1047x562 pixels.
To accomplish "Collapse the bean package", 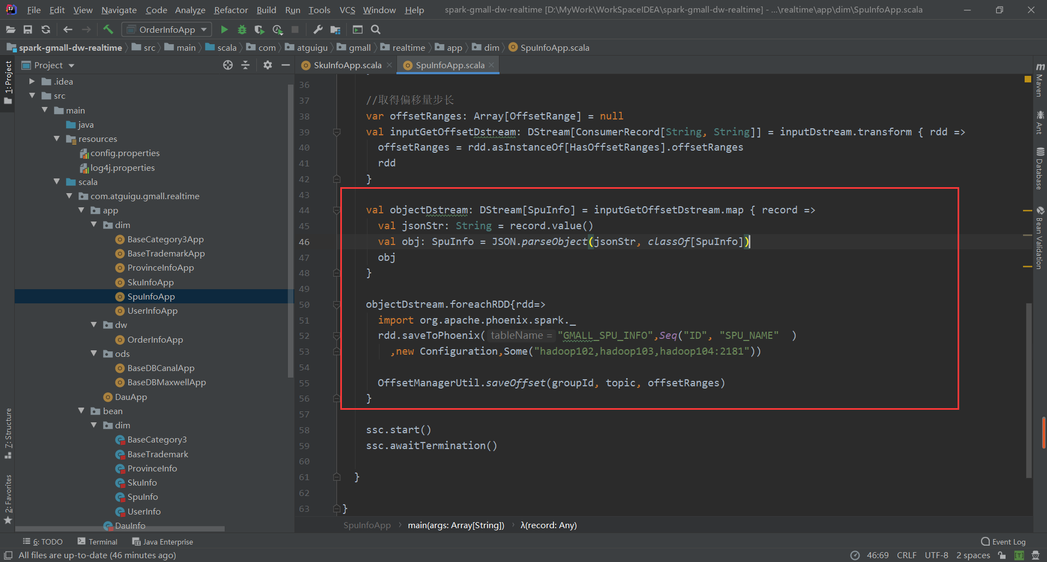I will click(81, 411).
